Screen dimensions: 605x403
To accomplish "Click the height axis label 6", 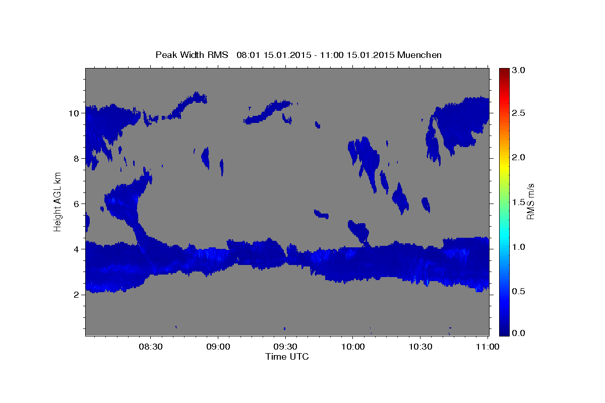I will coord(77,204).
